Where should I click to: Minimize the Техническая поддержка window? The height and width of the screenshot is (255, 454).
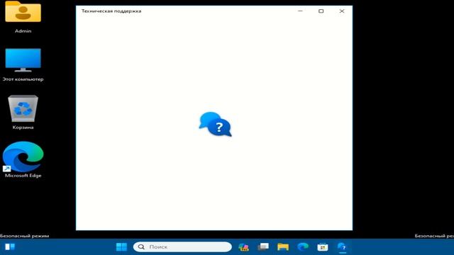point(300,11)
